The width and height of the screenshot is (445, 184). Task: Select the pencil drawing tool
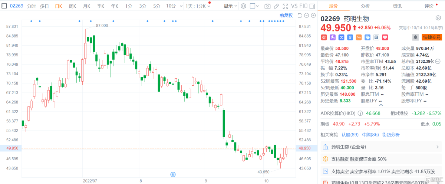[x=276, y=6]
